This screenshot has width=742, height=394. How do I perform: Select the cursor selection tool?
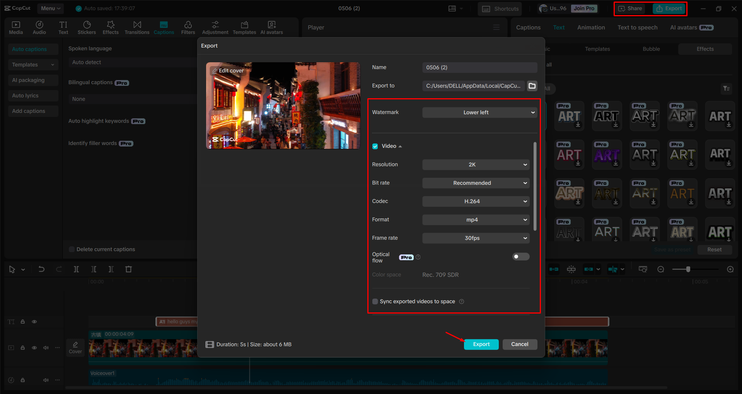(x=12, y=269)
